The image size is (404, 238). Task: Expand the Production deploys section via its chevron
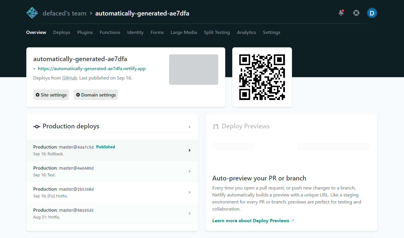190,127
